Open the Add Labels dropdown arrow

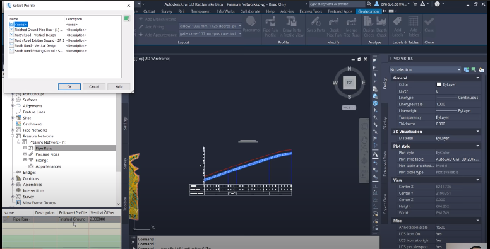coord(404,32)
